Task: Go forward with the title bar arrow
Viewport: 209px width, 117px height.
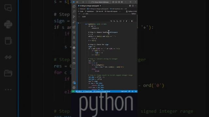Action: [x=86, y=2]
